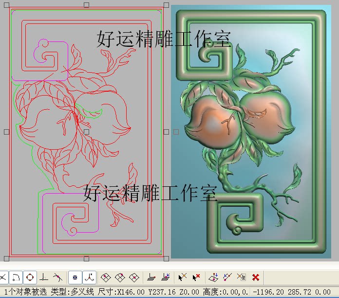Screen dimensions: 339x298
Task: Click the center selection handle of the drawing
Action: tap(87, 132)
